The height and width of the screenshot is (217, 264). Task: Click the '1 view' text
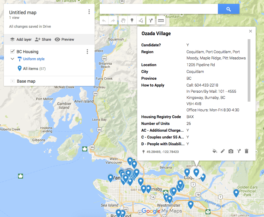(x=14, y=18)
